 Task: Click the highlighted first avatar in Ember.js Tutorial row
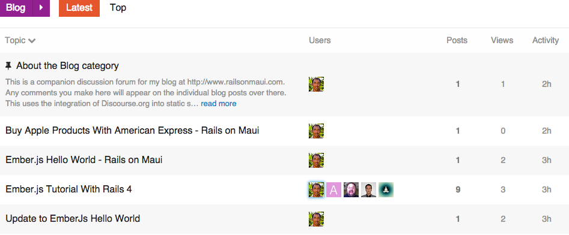click(x=316, y=189)
